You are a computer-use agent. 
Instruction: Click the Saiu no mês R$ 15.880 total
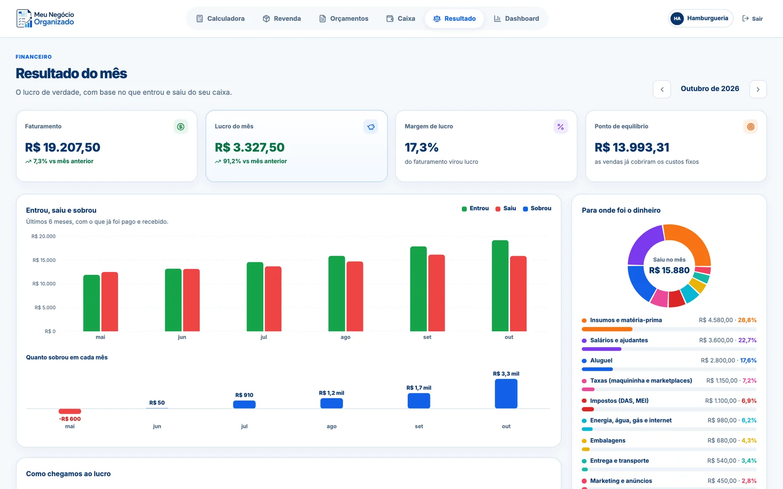(x=669, y=266)
